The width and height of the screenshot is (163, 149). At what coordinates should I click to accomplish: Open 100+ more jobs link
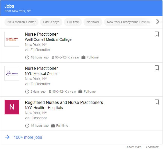tap(28, 137)
